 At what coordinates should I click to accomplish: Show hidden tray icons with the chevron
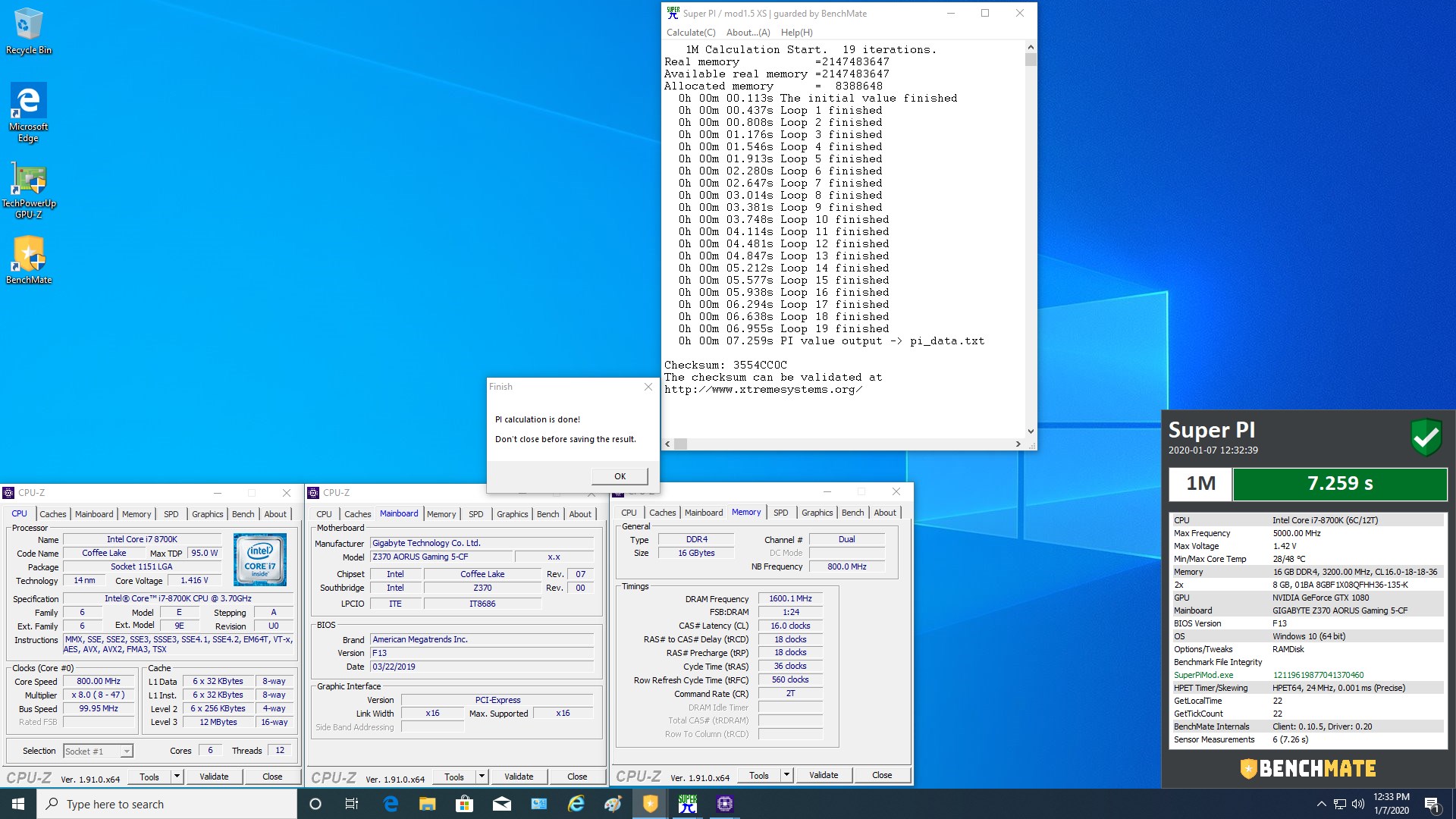(x=1321, y=804)
